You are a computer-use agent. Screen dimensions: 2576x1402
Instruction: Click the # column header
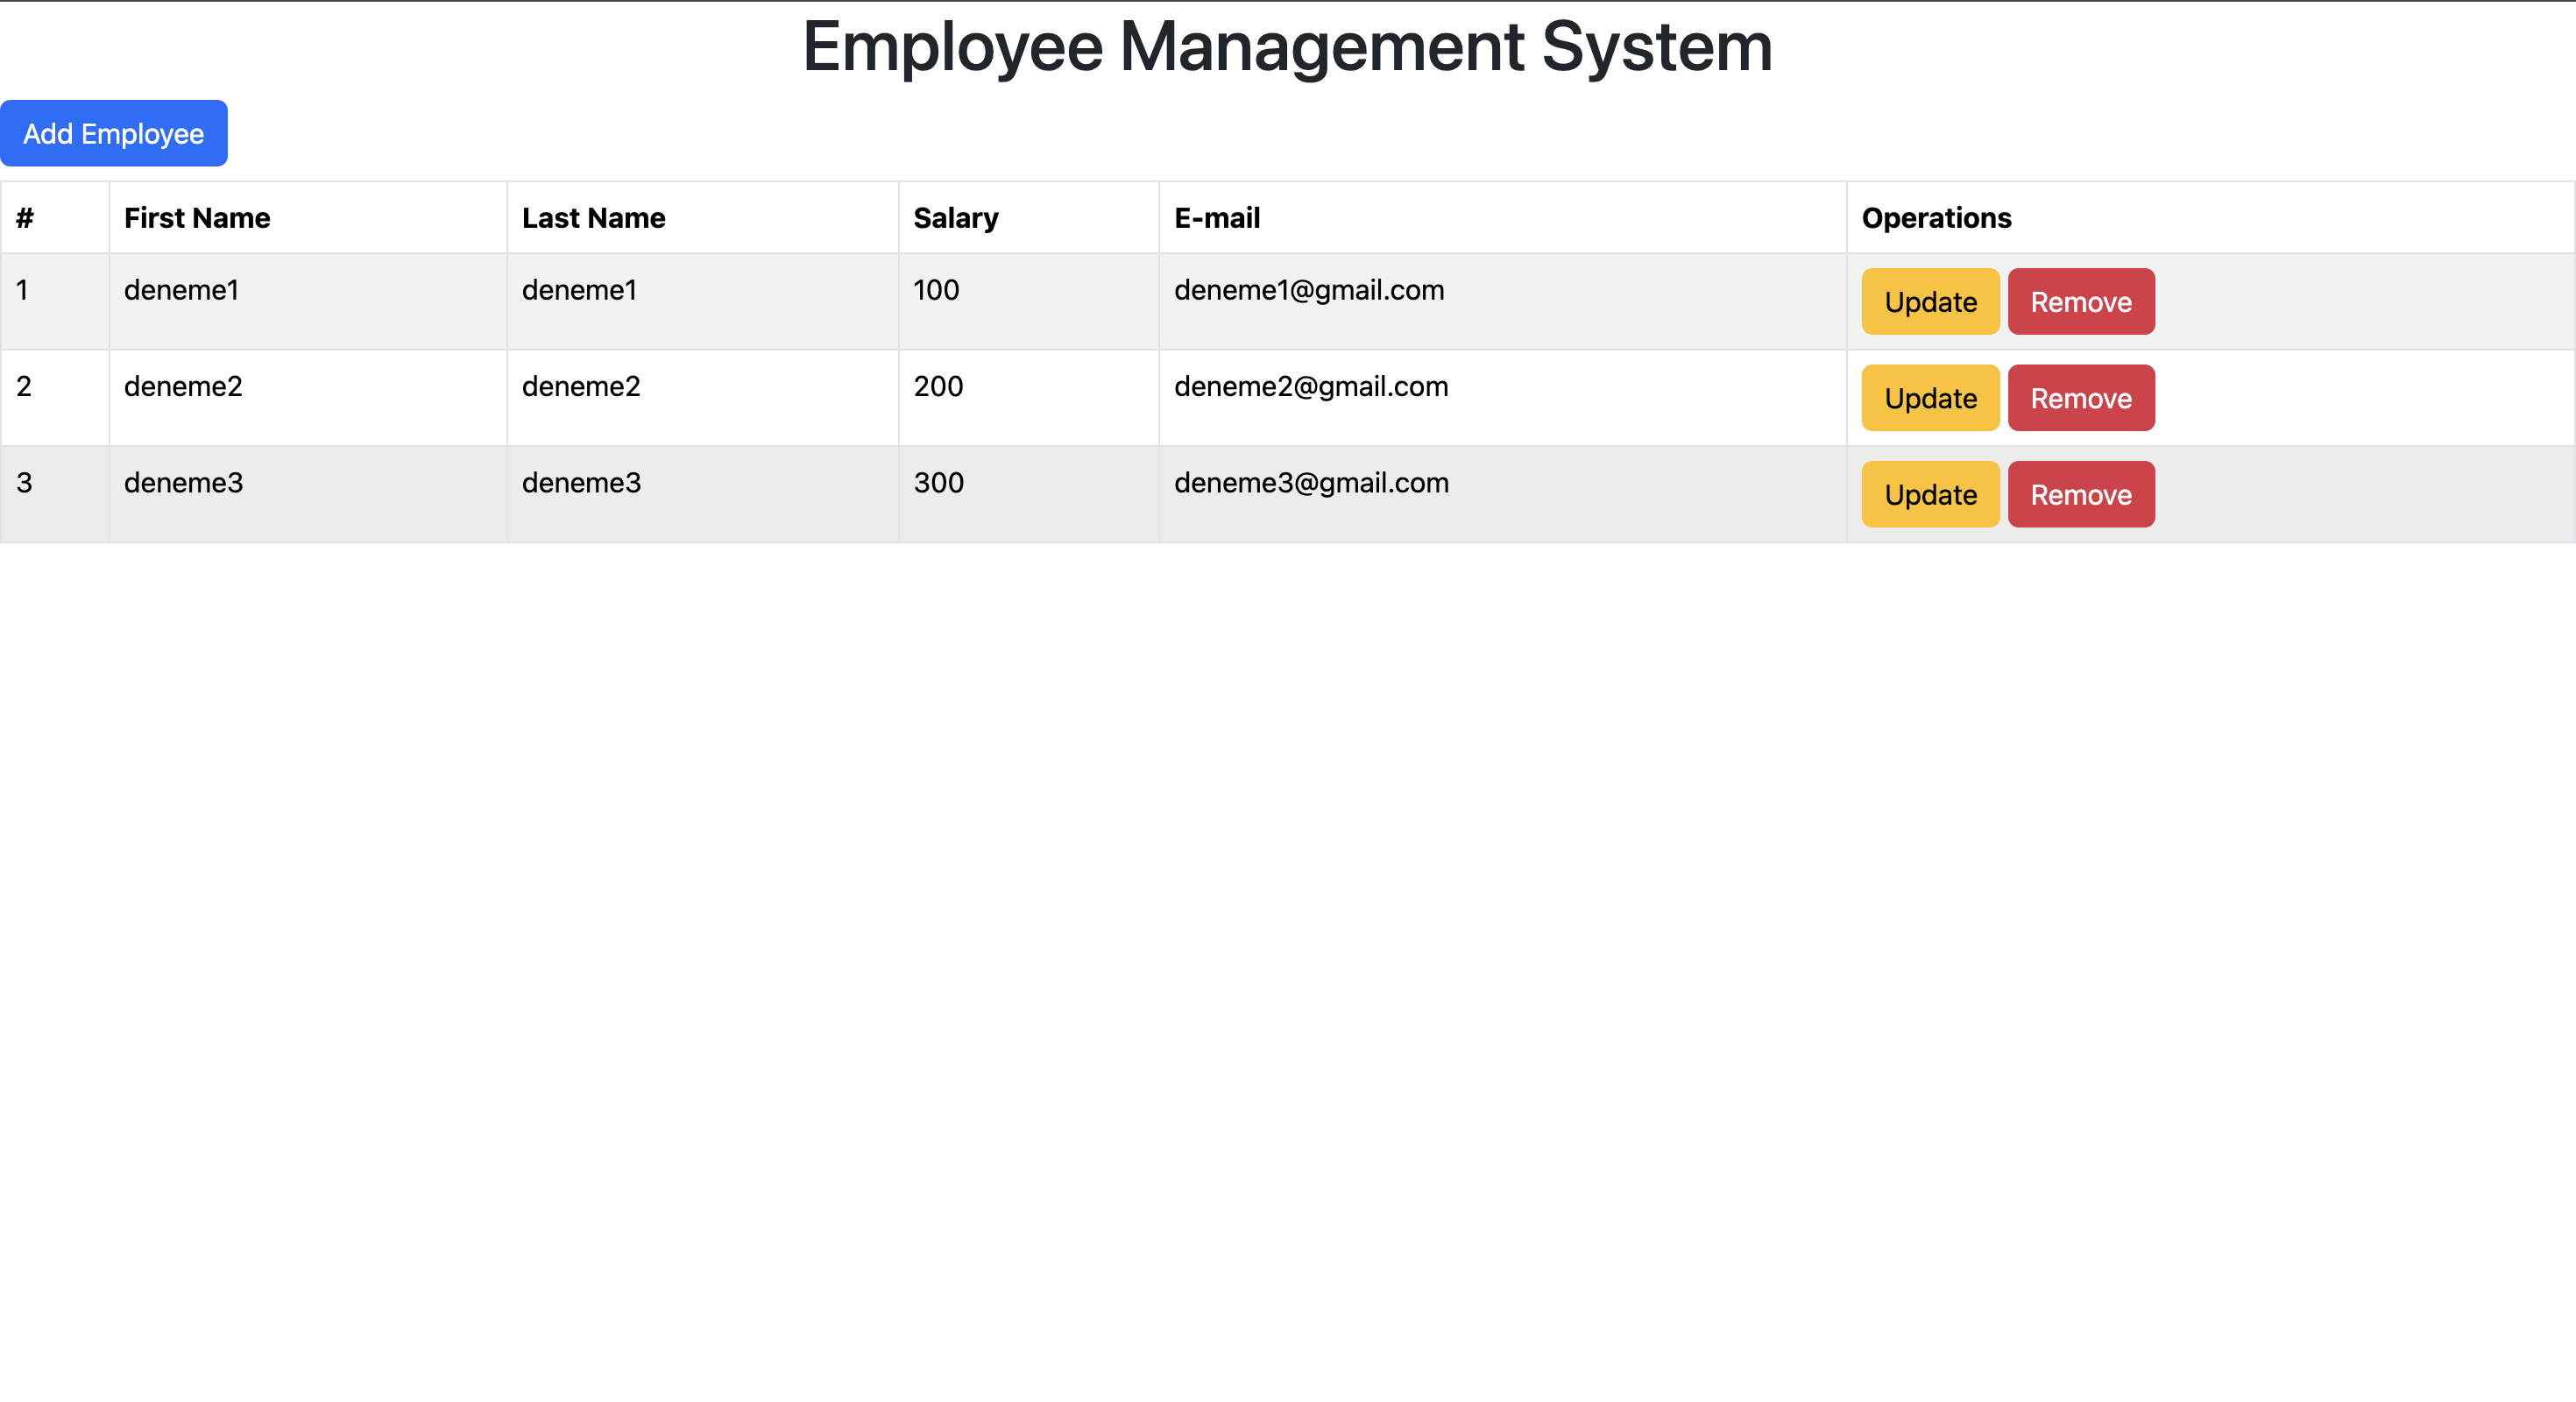[x=25, y=218]
